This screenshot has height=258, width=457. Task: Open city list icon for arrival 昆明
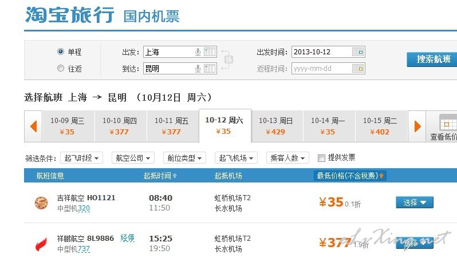[x=209, y=69]
